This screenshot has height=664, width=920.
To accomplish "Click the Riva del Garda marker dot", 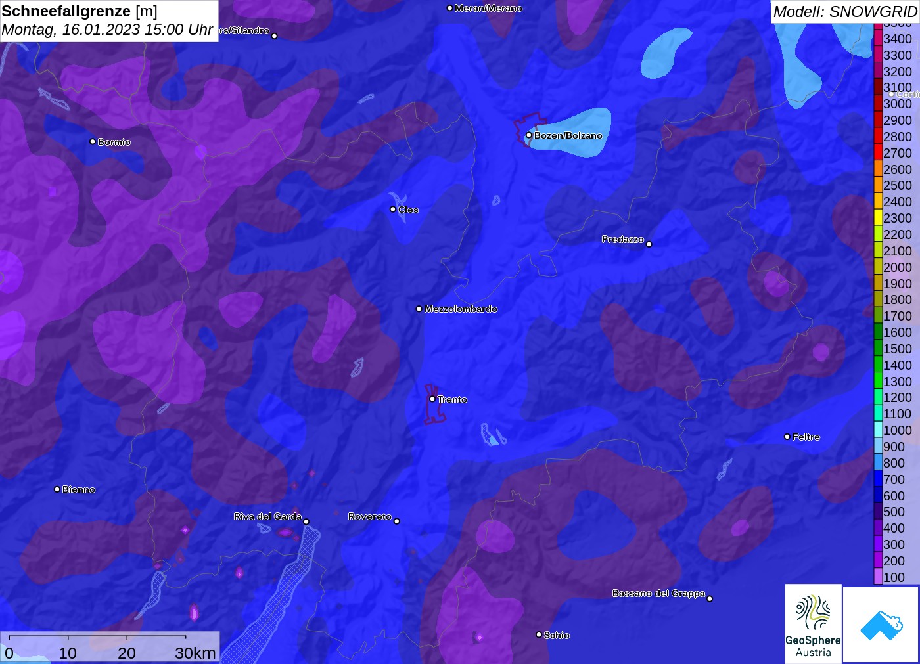I will (306, 521).
